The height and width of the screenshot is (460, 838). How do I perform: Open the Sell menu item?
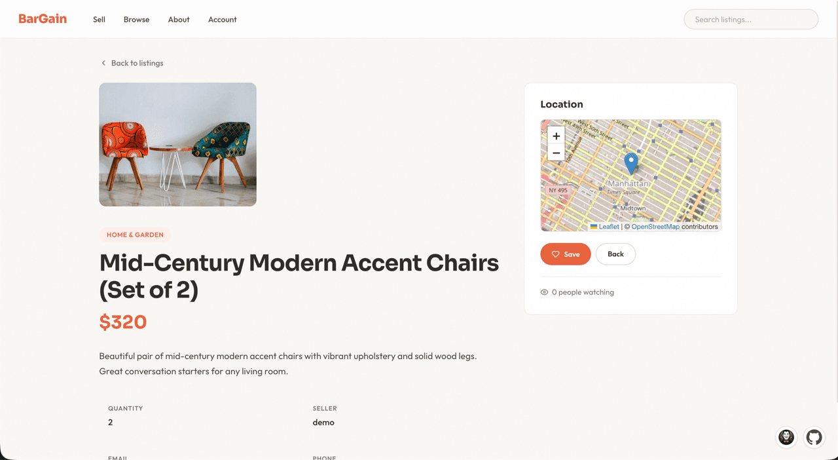[x=99, y=20]
